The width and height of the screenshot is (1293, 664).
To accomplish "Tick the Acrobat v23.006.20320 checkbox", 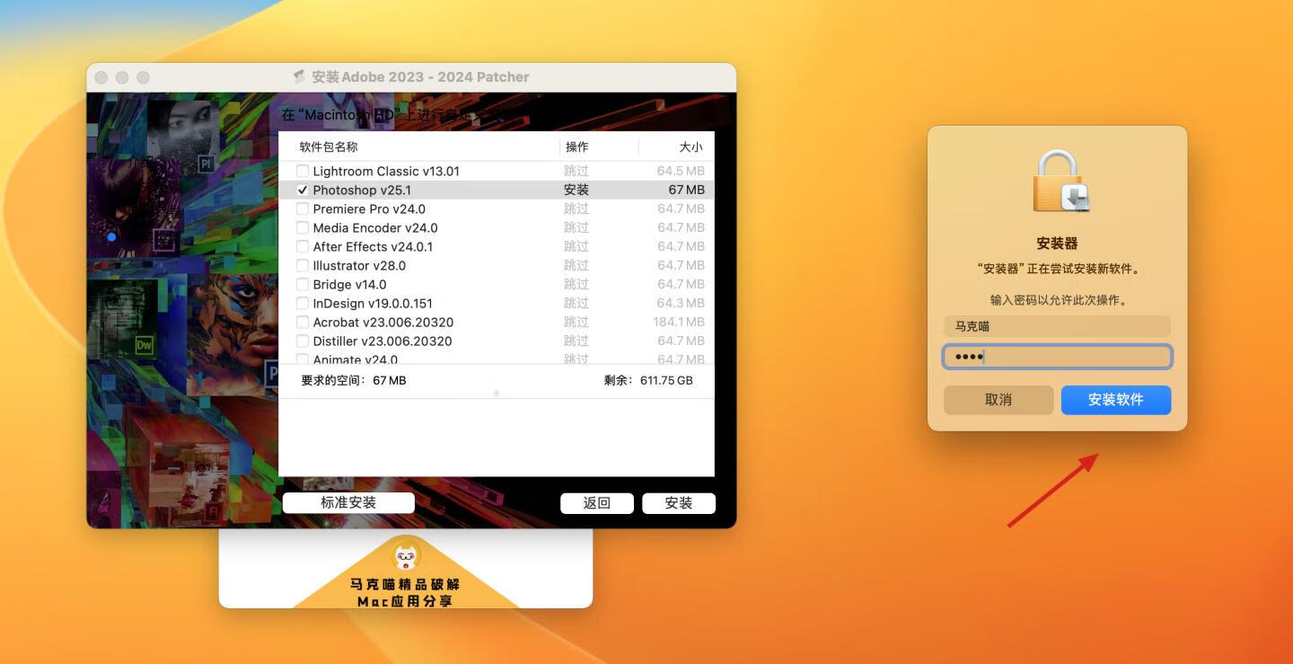I will click(303, 322).
